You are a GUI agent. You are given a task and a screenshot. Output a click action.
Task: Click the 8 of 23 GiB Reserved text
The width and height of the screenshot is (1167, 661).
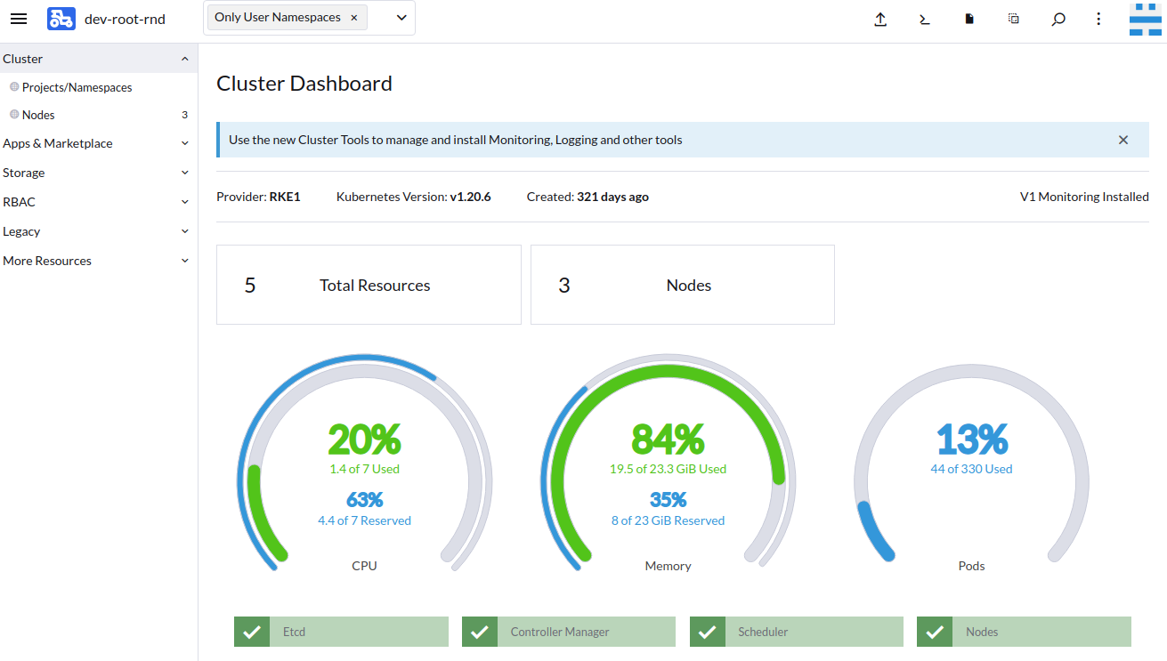point(668,520)
